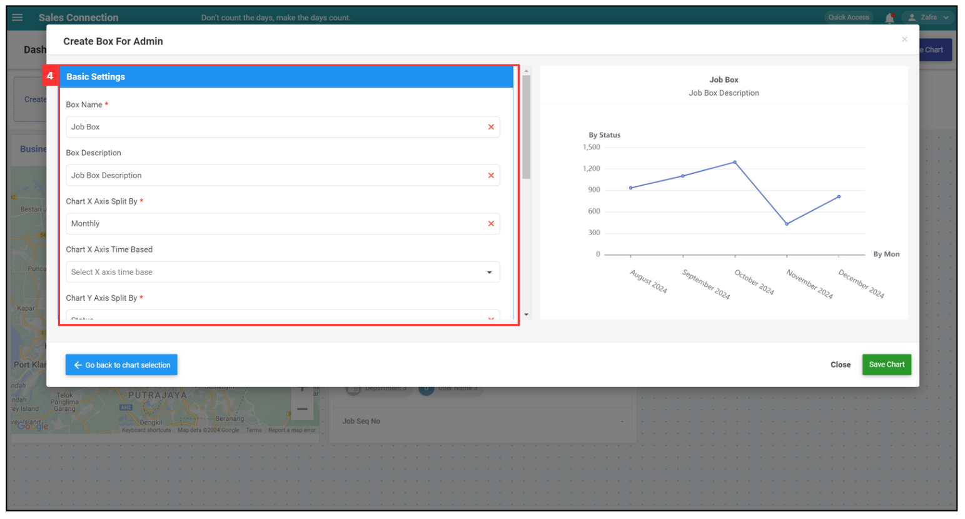Click August 2024 data point on chart

click(630, 188)
